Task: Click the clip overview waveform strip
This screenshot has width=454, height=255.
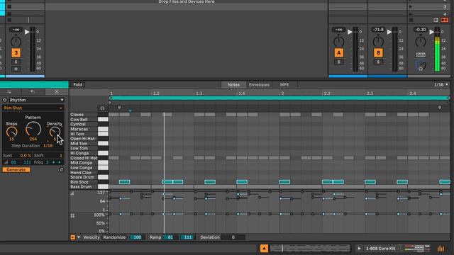Action: coord(310,249)
